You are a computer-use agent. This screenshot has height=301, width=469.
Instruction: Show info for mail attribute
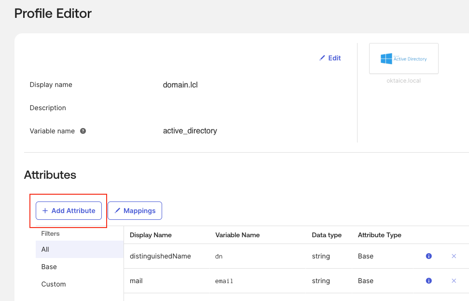428,281
